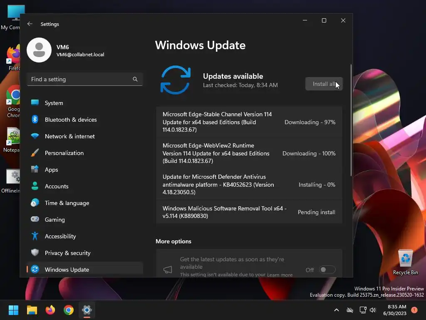Launch Google Chrome from the taskbar
Image resolution: width=426 pixels, height=320 pixels.
tap(69, 310)
